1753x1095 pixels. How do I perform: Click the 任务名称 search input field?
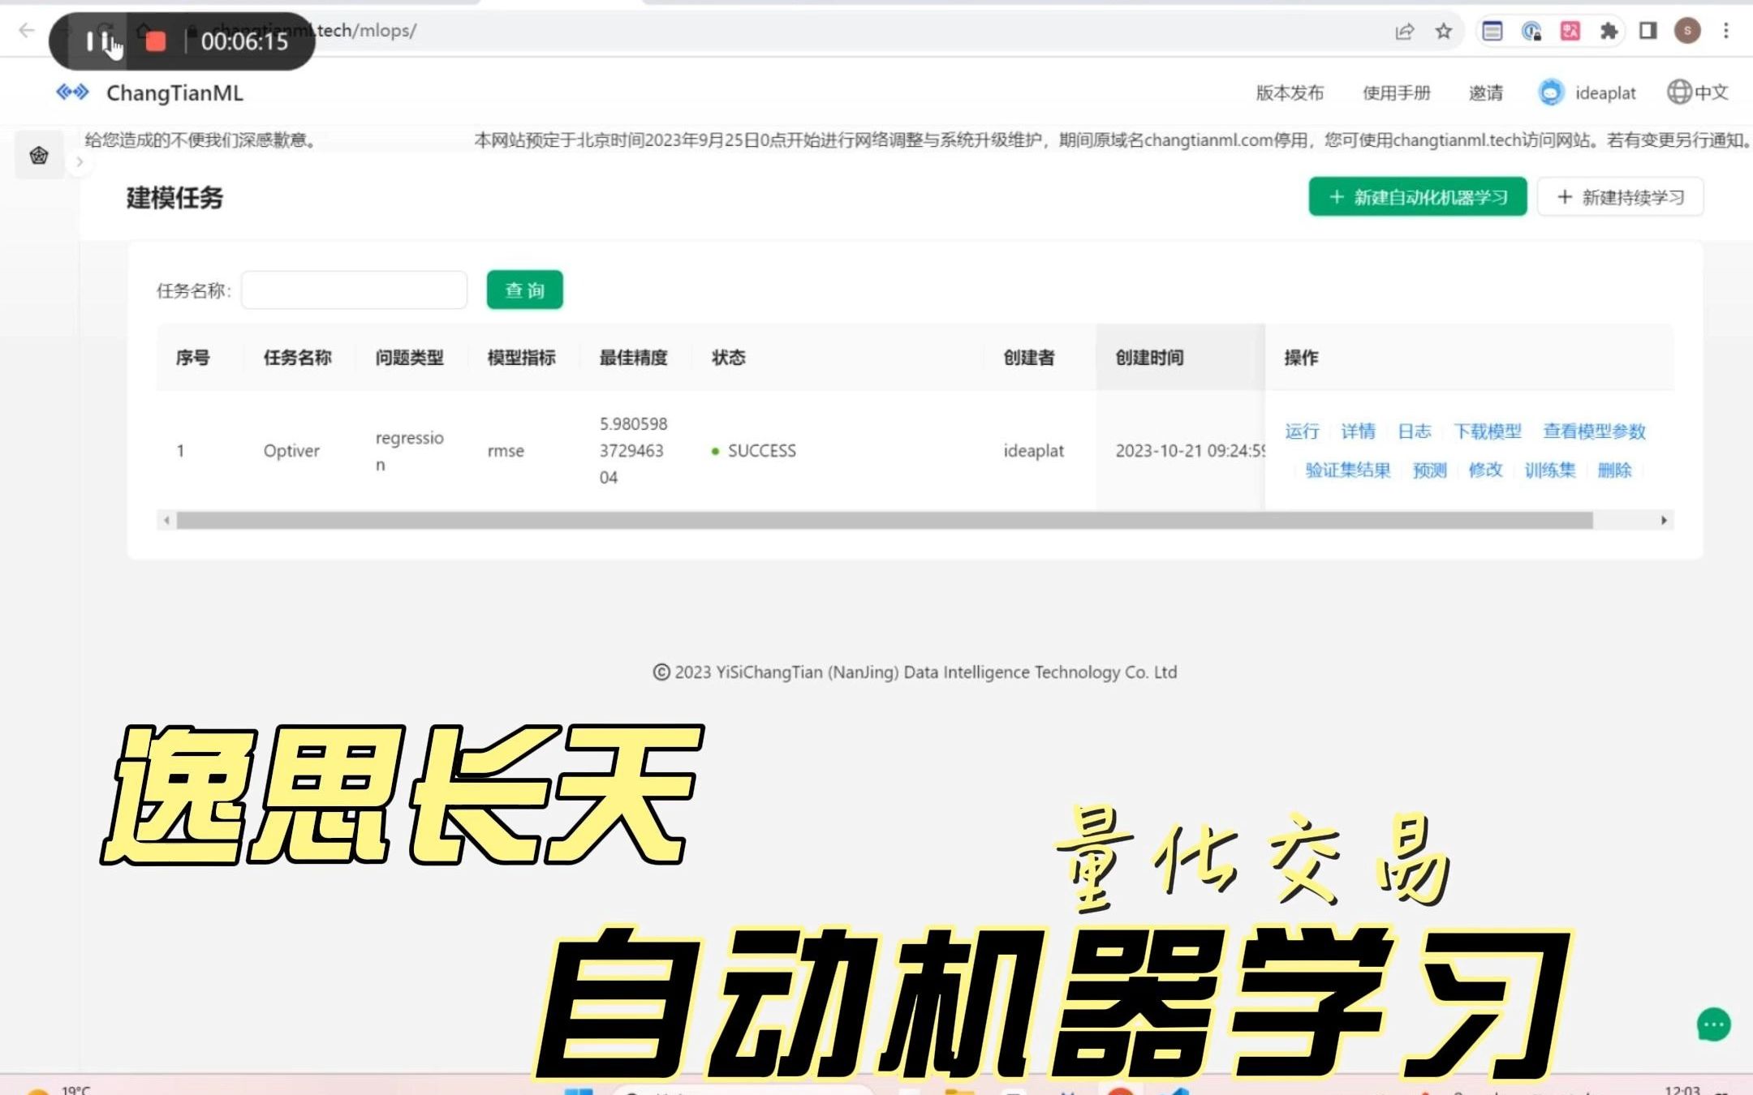click(352, 290)
